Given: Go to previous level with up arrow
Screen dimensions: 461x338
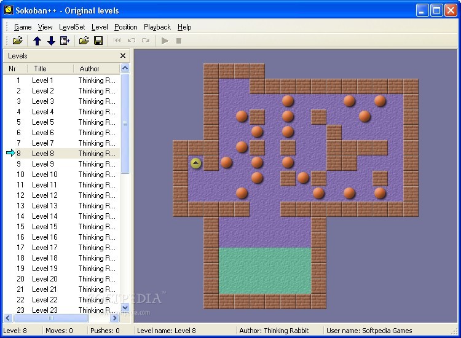Looking at the screenshot, I should (37, 41).
